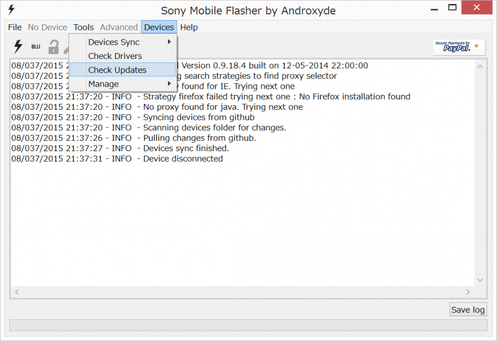Select Check Drivers from the Devices menu
497x341 pixels.
click(x=116, y=56)
